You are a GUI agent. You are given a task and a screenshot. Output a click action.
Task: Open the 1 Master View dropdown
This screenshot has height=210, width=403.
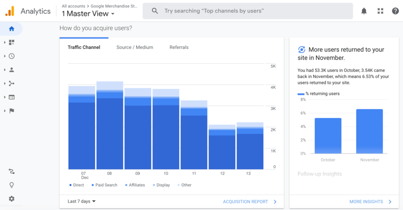click(x=88, y=14)
